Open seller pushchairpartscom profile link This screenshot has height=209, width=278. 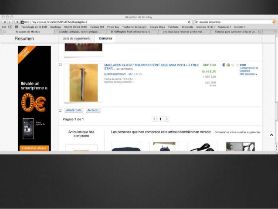pyautogui.click(x=115, y=74)
